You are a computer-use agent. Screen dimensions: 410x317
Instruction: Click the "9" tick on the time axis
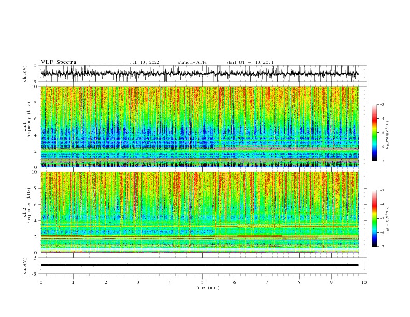(x=331, y=282)
